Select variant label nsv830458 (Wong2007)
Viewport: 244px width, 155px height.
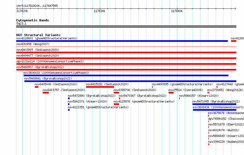pos(33,44)
